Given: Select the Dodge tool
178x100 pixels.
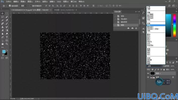Looking at the screenshot, I should click(x=7, y=34).
